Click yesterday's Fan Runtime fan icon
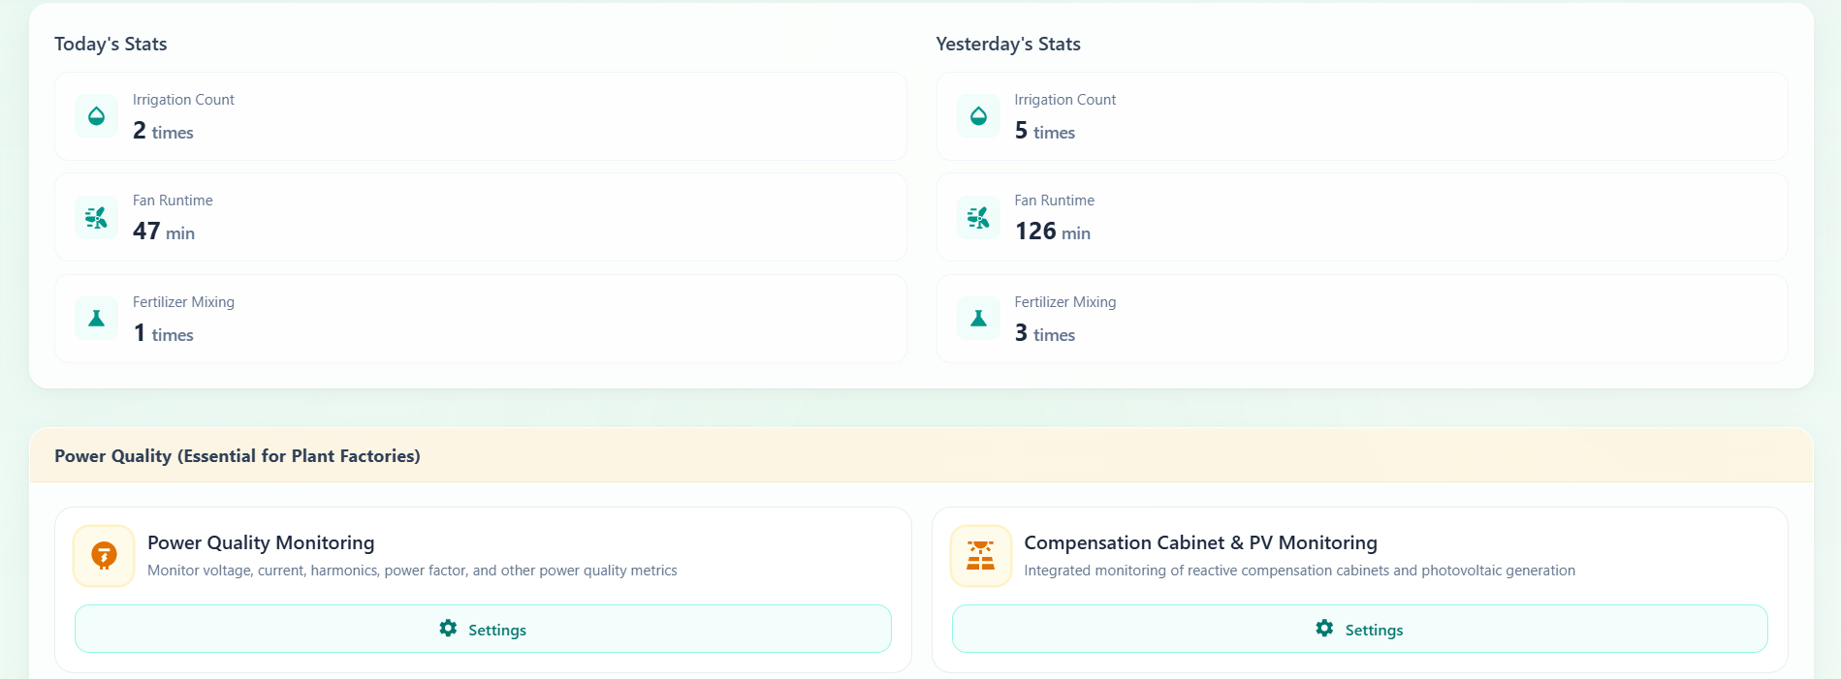The width and height of the screenshot is (1841, 679). [978, 217]
